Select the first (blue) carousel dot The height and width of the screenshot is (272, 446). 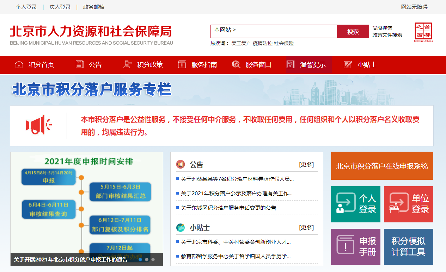coord(140,259)
